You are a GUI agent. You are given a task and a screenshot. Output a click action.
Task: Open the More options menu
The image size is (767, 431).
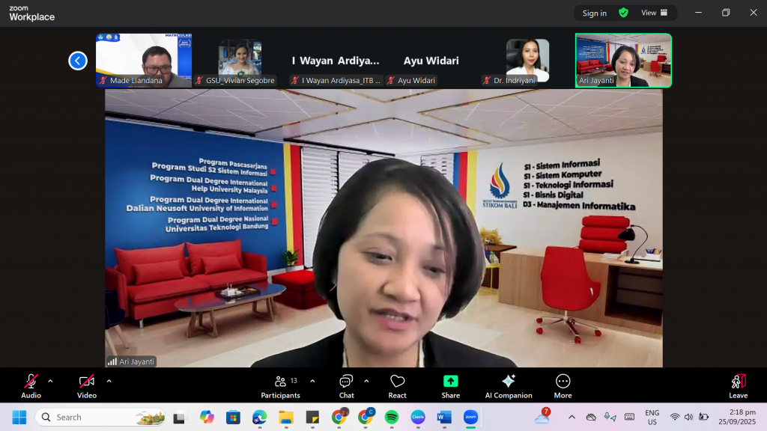[x=563, y=386]
